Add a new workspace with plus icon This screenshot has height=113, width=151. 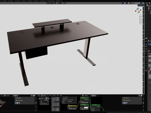tap(62, 1)
